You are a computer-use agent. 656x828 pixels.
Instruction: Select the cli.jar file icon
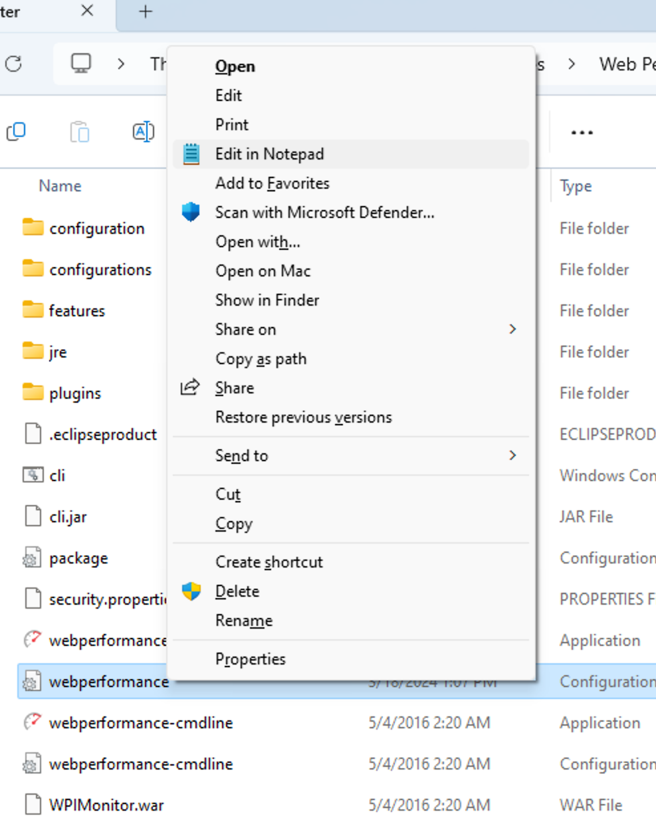click(33, 516)
